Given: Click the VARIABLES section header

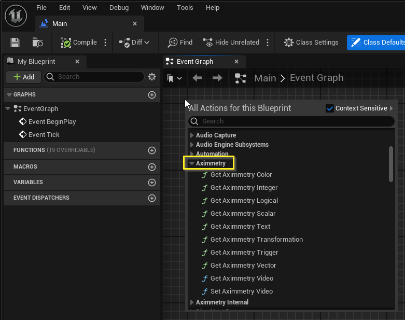Looking at the screenshot, I should point(81,182).
